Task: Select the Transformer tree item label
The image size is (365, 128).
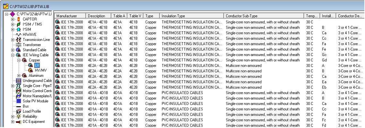Action: pos(32,44)
